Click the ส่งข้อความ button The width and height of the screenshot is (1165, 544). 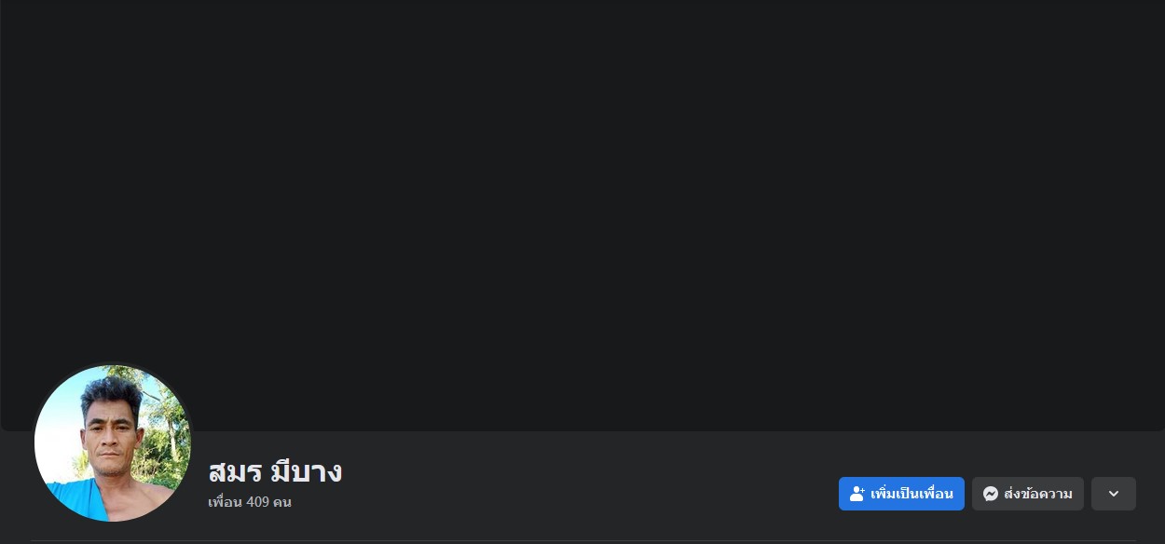[1028, 494]
